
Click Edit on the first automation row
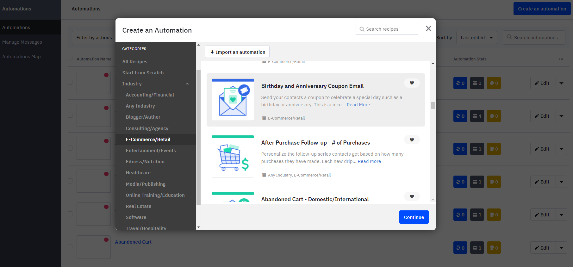[x=543, y=83]
